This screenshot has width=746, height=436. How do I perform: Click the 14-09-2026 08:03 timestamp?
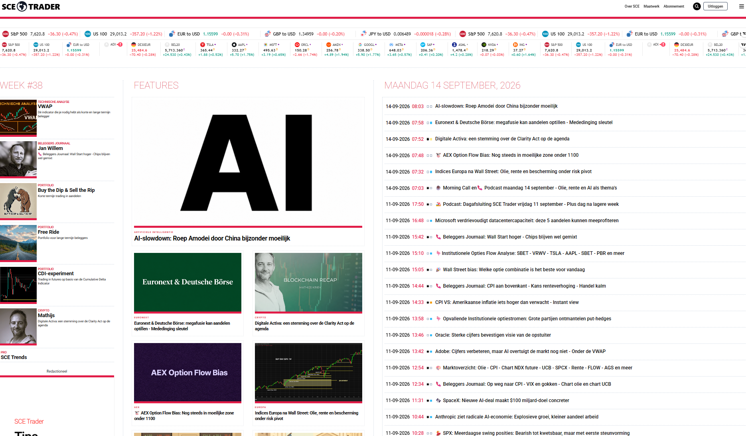[x=405, y=107]
